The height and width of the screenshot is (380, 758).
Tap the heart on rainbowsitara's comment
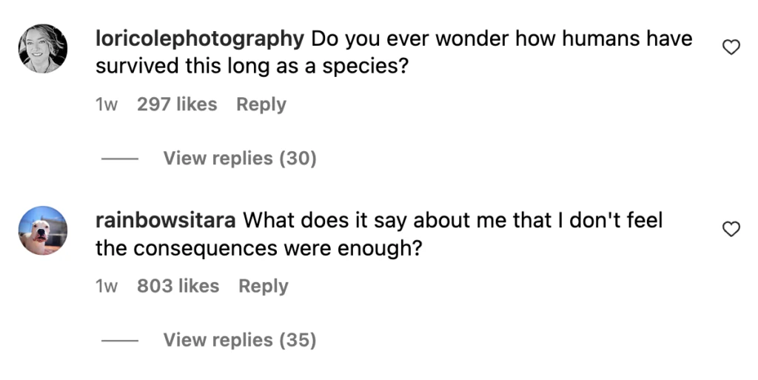731,230
